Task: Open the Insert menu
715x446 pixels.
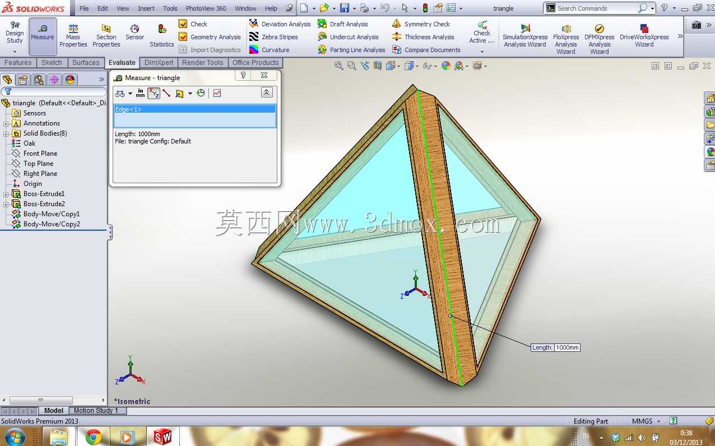Action: (146, 8)
